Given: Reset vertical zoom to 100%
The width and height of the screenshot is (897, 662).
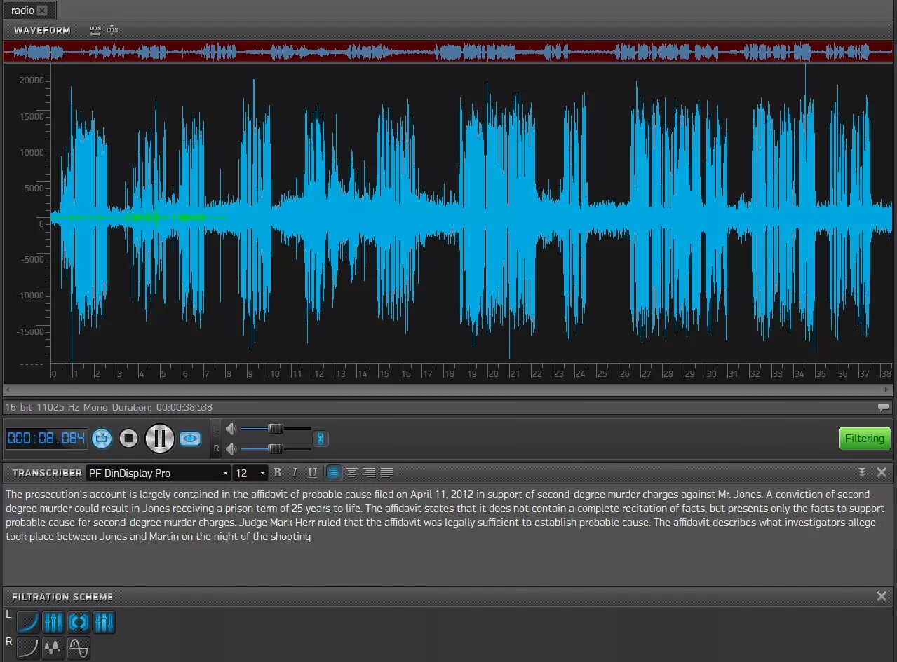Looking at the screenshot, I should [x=112, y=30].
